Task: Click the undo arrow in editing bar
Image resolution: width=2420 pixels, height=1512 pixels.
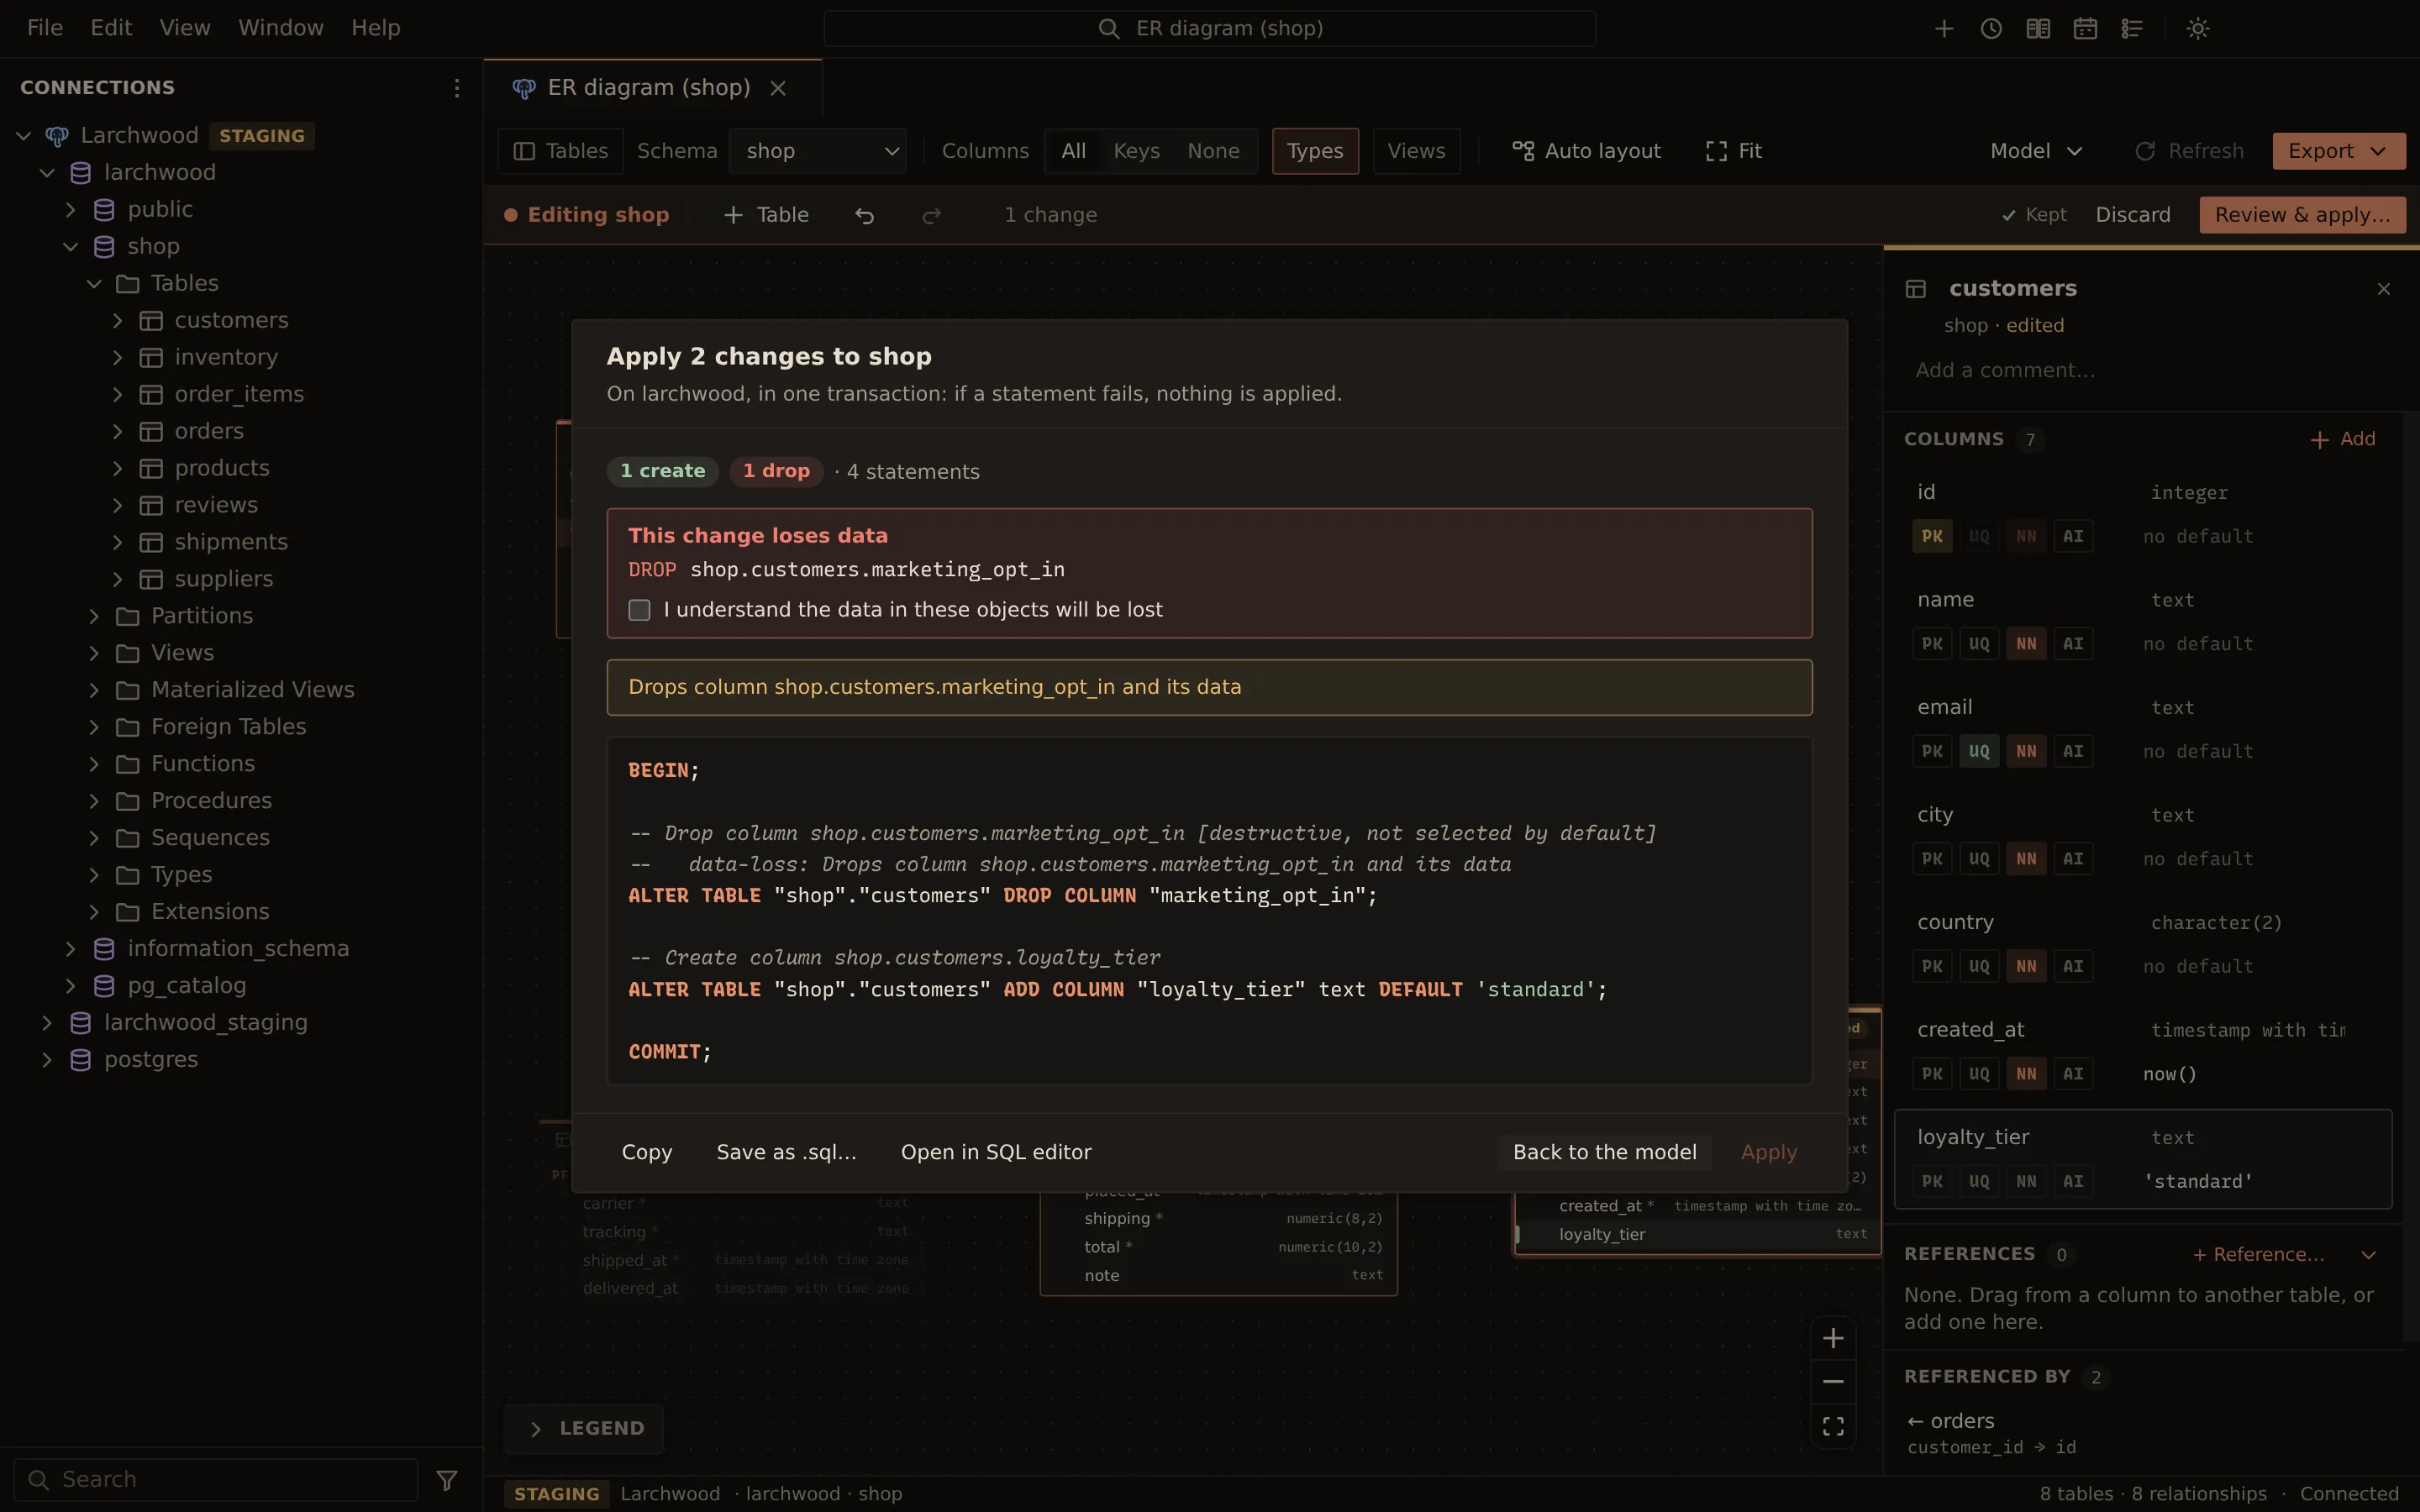Action: 865,215
